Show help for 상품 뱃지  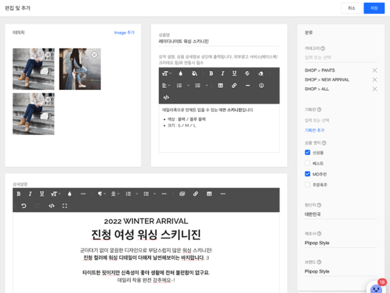tap(324, 143)
